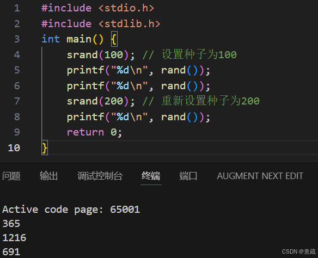Click line number 7 in gutter

[x=17, y=101]
